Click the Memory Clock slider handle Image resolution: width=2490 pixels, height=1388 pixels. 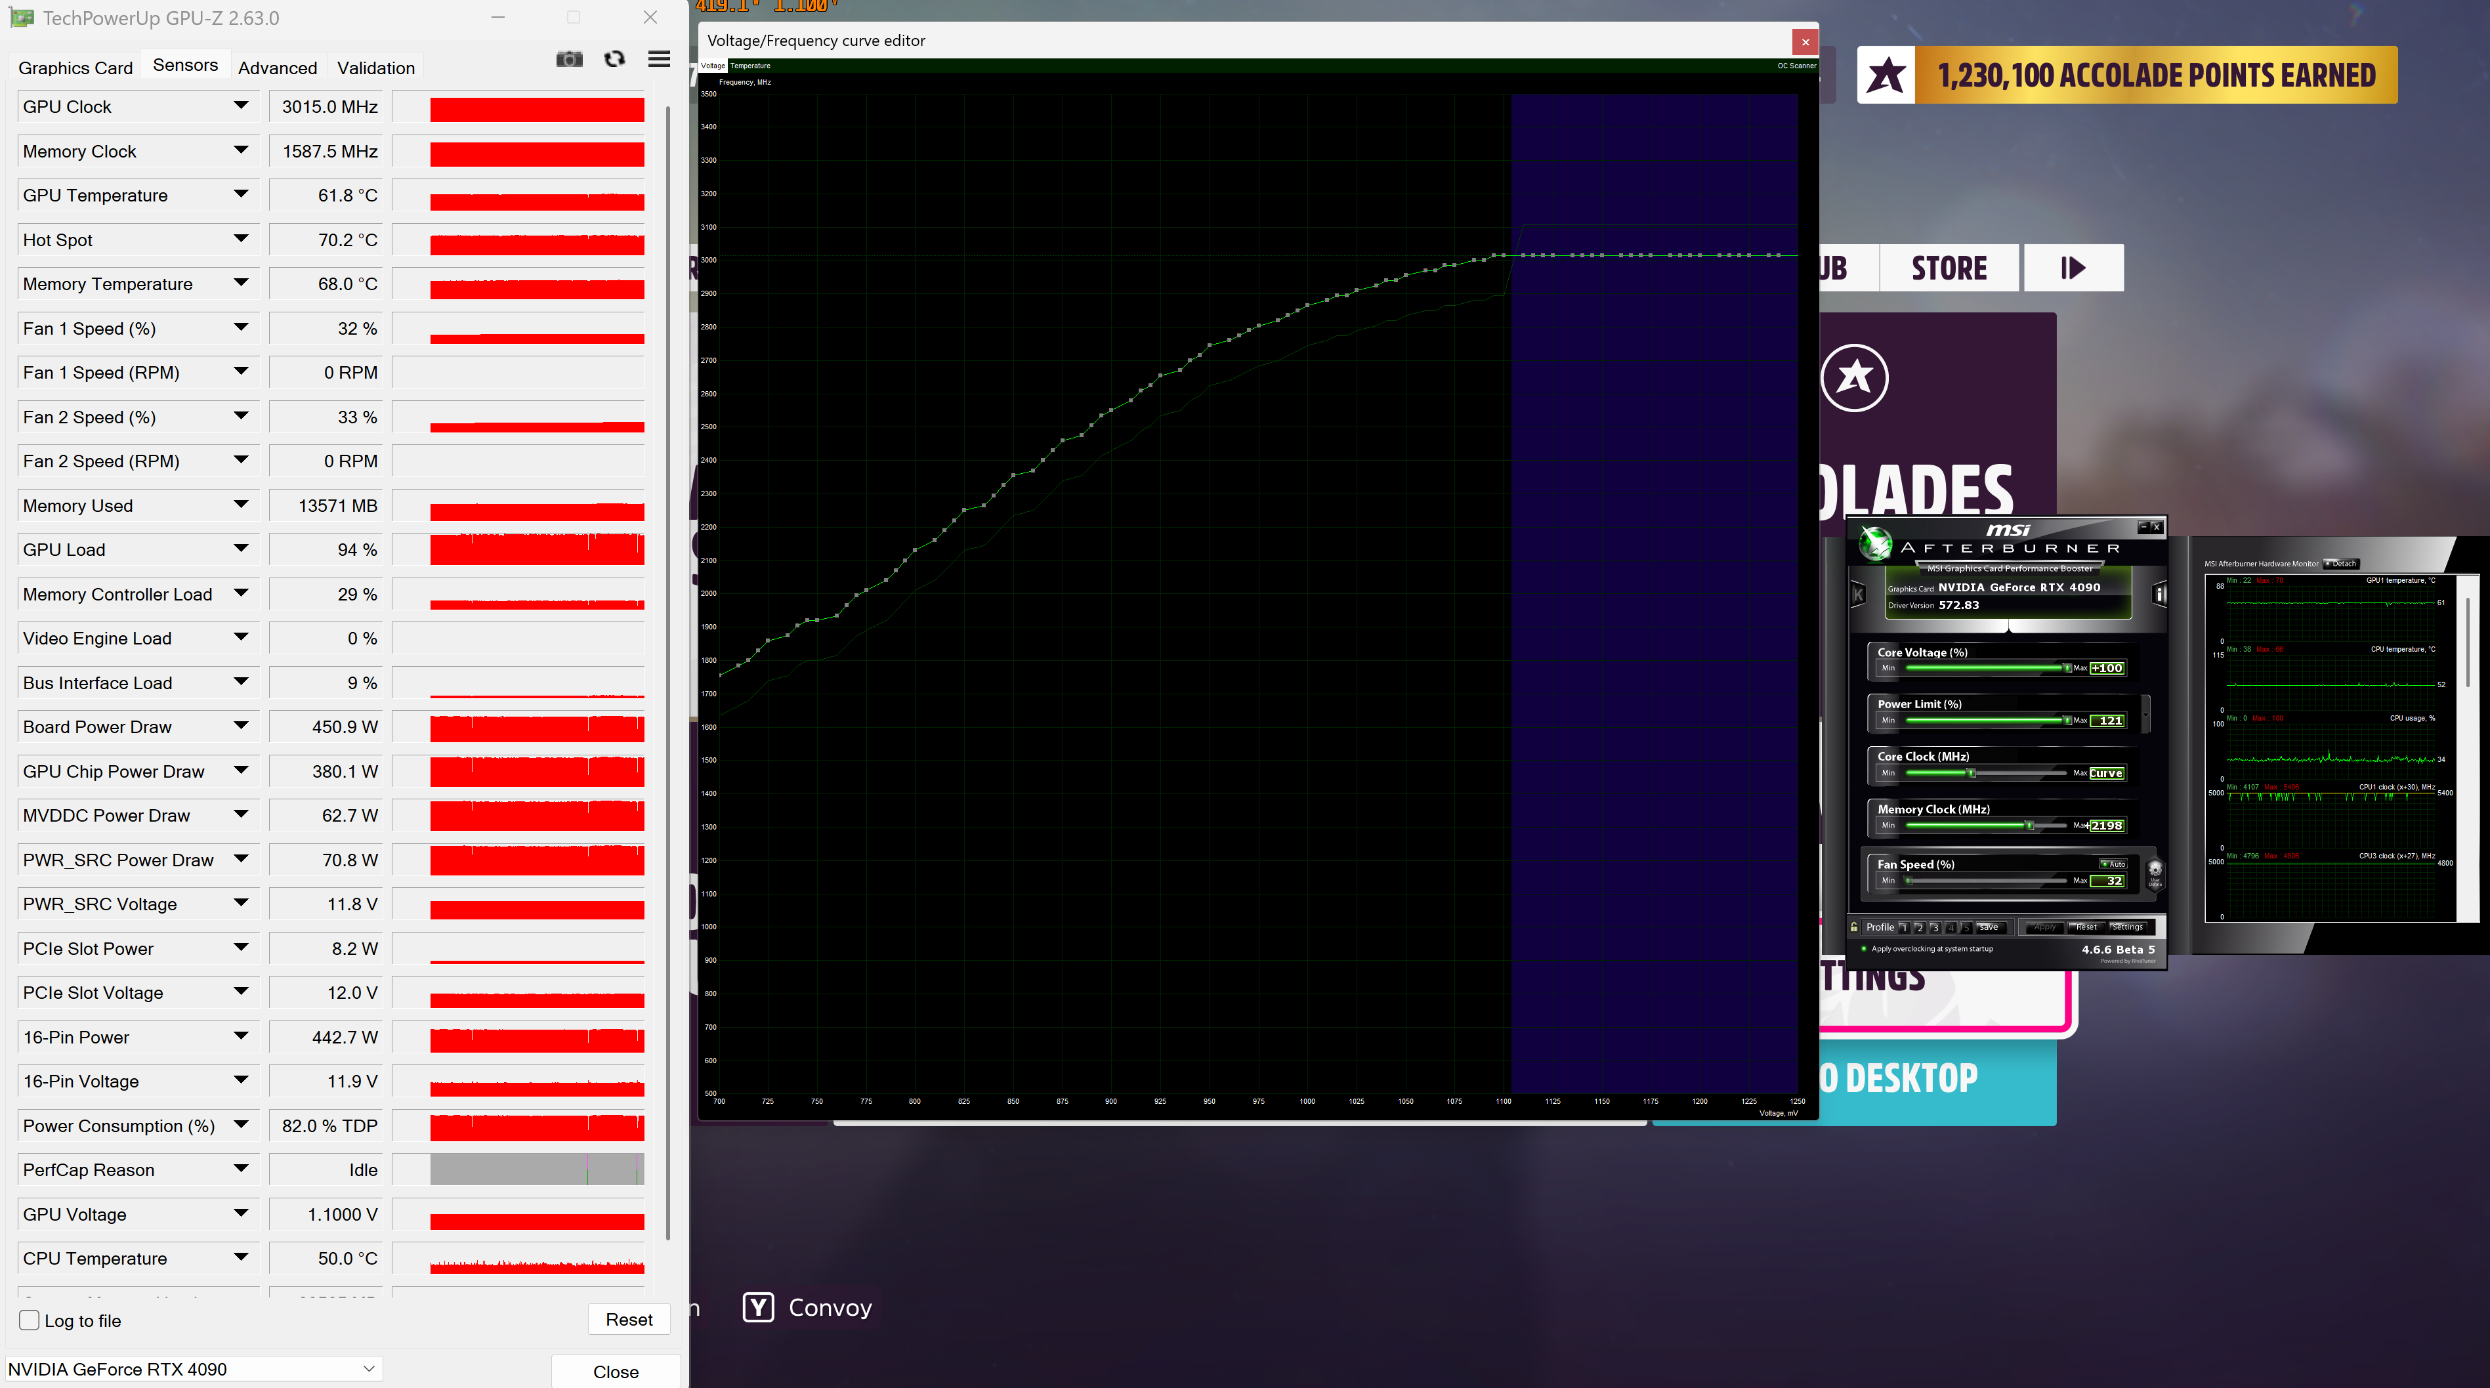[x=2030, y=826]
